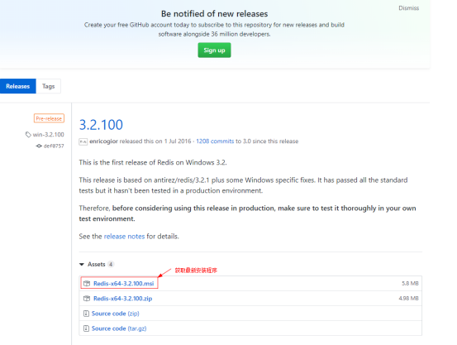Screen dimensions: 457x345
Task: Click the tag icon beside win-3.2.100
Action: pyautogui.click(x=28, y=135)
